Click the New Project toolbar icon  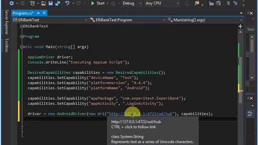coord(32,3)
